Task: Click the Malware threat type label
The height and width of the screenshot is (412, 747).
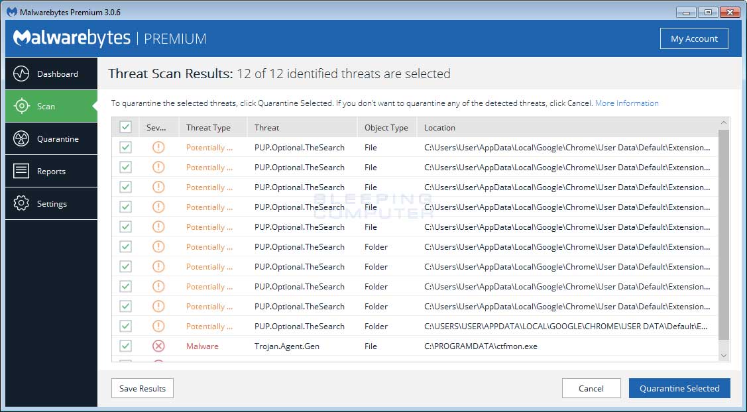Action: point(202,346)
